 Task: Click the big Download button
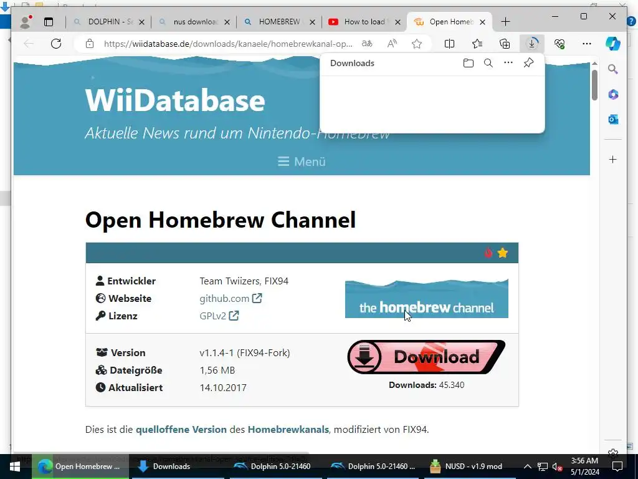click(426, 357)
